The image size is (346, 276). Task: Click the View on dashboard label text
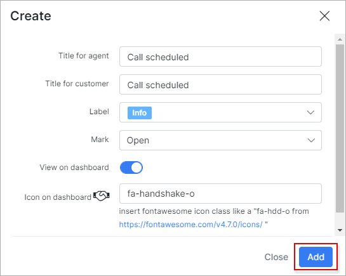pyautogui.click(x=74, y=168)
